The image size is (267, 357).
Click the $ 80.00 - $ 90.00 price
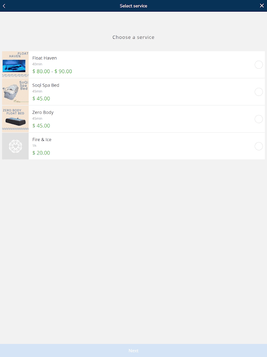(52, 71)
